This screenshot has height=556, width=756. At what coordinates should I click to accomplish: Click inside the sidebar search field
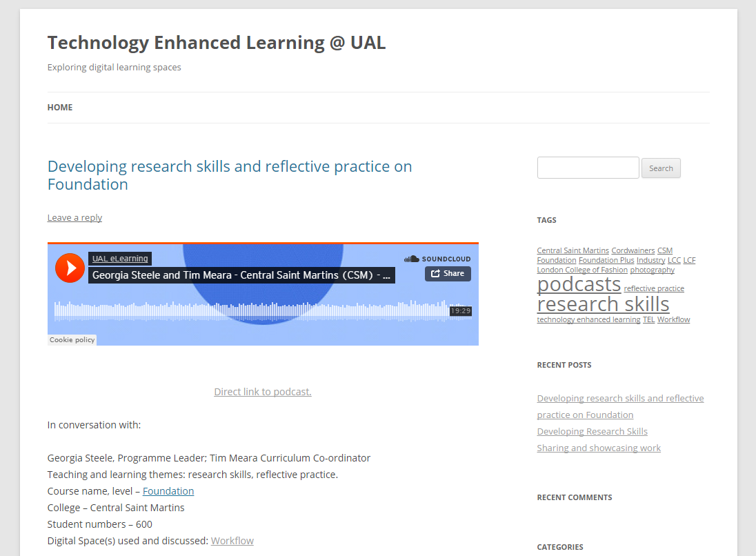(588, 168)
